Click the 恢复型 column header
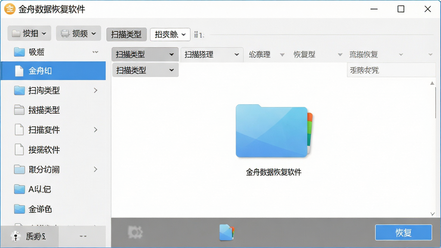The width and height of the screenshot is (441, 248). [x=304, y=55]
